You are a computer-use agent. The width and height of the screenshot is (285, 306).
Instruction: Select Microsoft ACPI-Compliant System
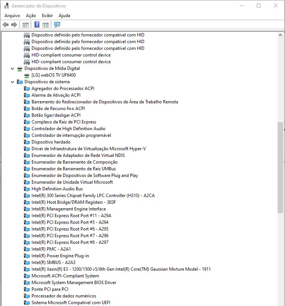click(x=65, y=276)
